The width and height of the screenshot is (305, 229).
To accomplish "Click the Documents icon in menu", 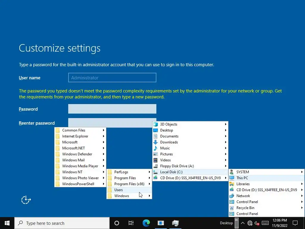I will tap(155, 136).
